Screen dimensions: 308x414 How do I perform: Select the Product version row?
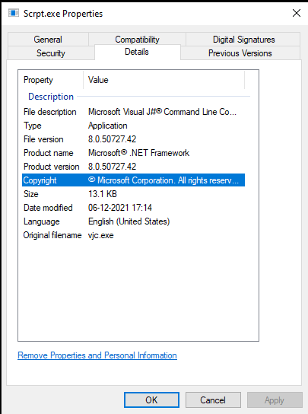tap(134, 167)
